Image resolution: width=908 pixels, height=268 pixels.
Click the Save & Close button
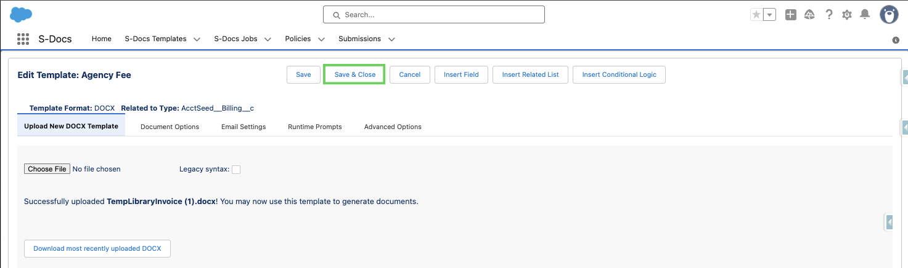354,74
